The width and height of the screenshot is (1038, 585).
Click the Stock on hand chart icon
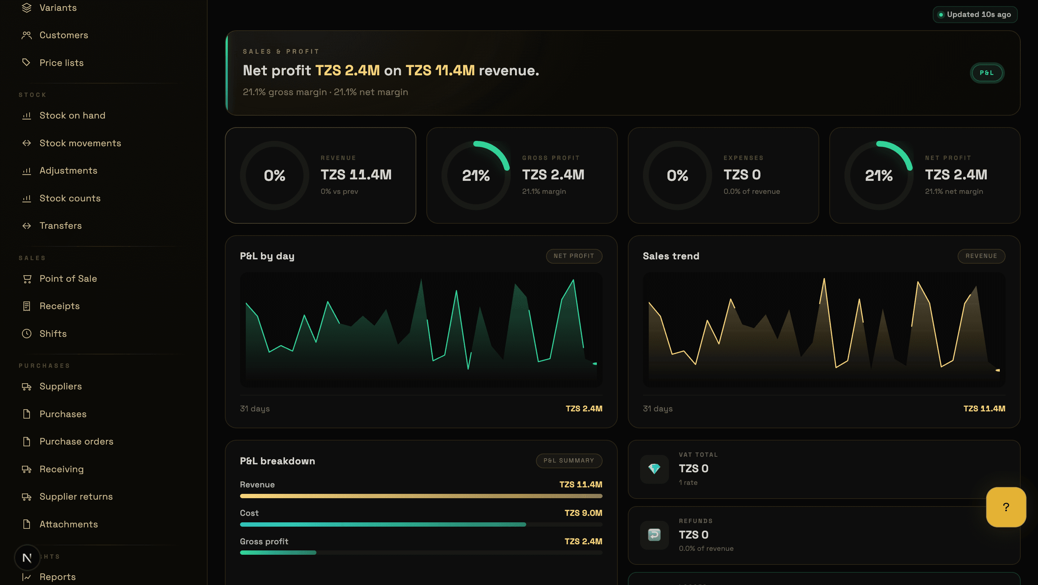[27, 116]
